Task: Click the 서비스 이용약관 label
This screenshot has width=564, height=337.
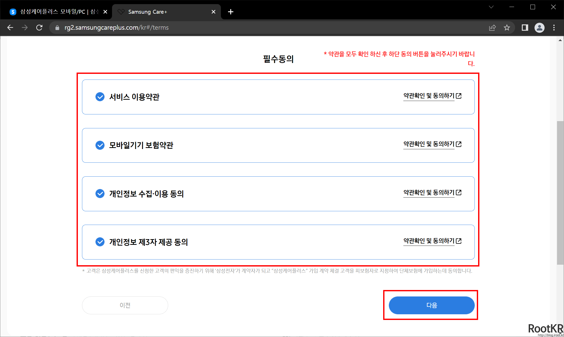Action: [x=134, y=97]
